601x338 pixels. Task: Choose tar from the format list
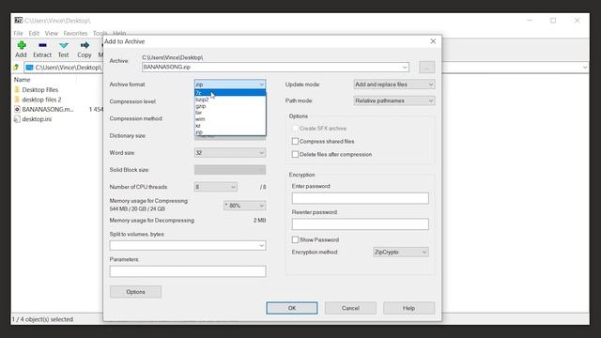click(230, 113)
